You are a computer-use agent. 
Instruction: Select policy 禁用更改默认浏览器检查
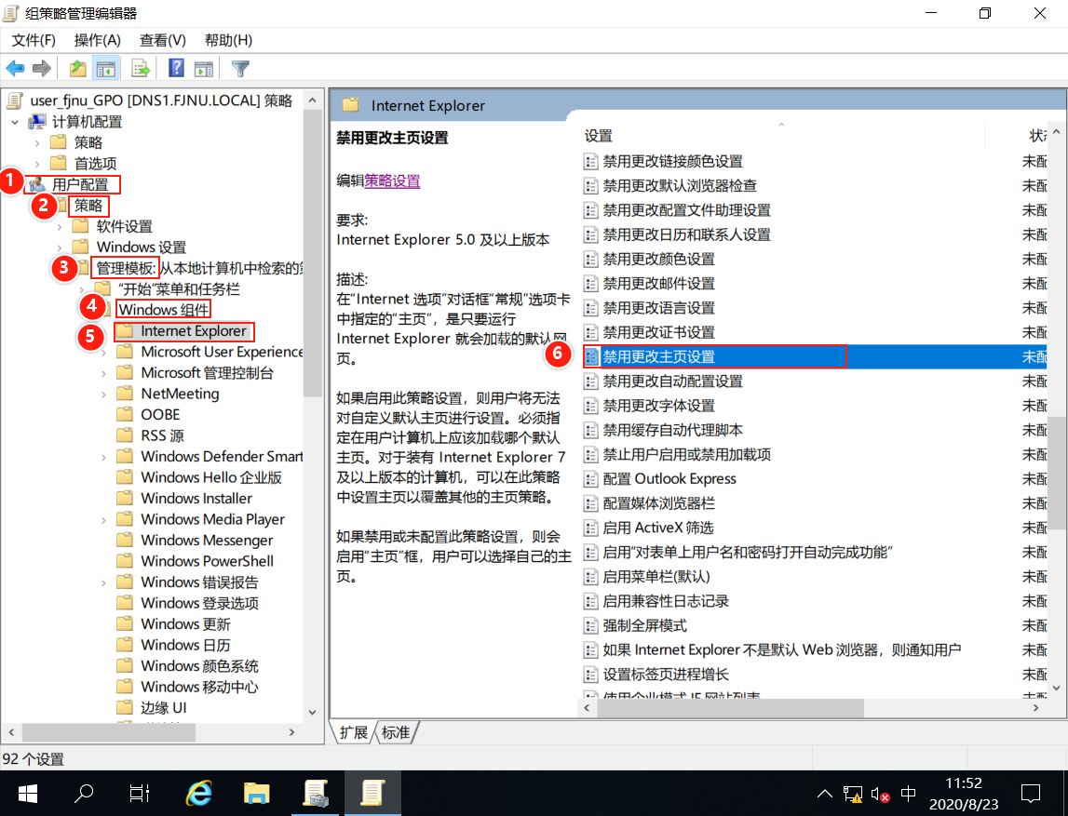pos(680,186)
